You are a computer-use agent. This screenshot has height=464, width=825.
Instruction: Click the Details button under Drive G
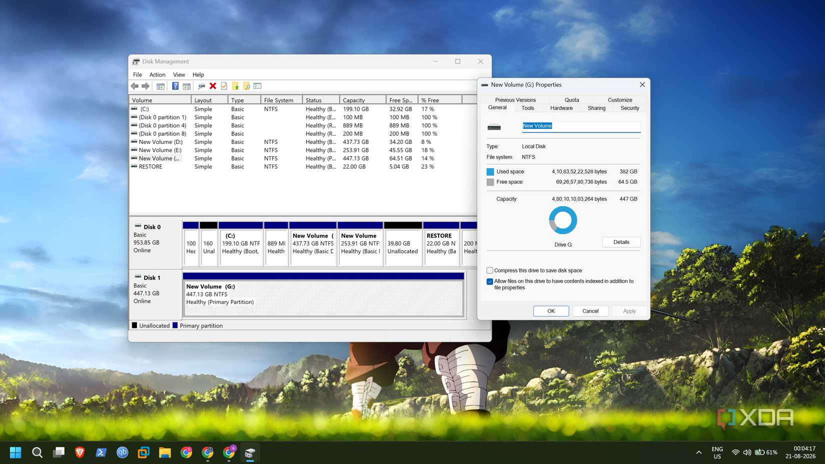pos(621,242)
